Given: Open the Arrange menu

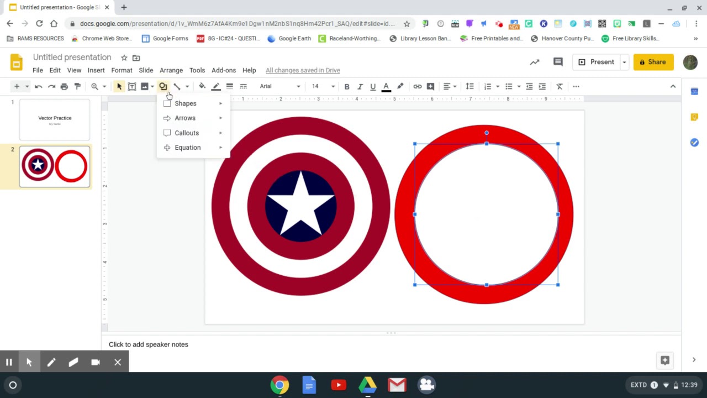Looking at the screenshot, I should (171, 70).
